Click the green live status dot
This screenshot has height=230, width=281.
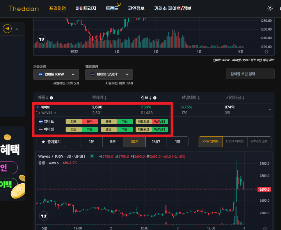(x=92, y=156)
